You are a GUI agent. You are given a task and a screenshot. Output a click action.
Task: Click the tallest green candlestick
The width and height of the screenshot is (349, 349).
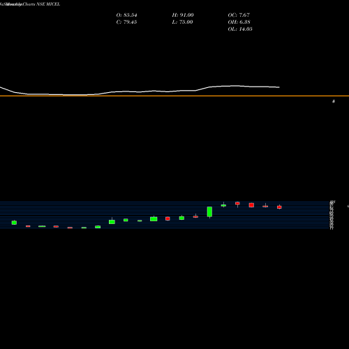pos(209,211)
